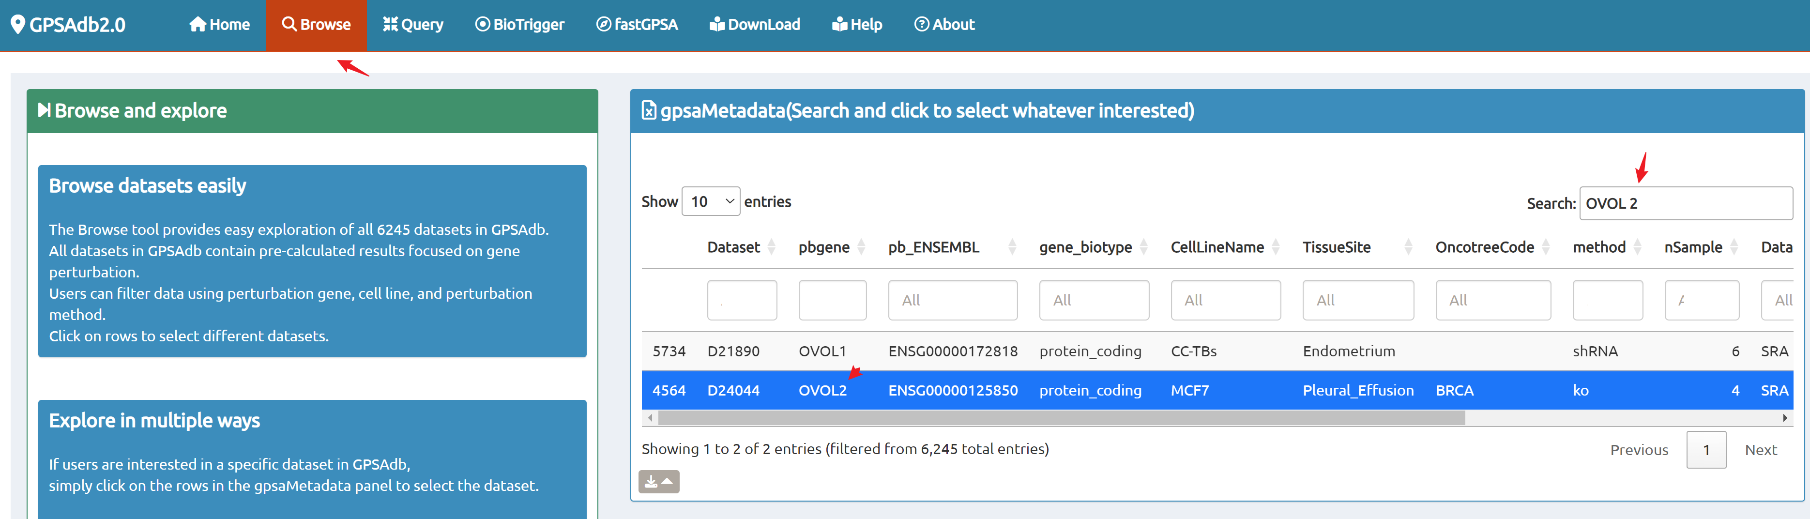Open the About tab
The height and width of the screenshot is (519, 1810).
(x=944, y=25)
